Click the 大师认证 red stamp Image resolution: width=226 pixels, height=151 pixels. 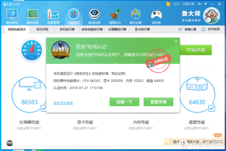[x=158, y=61]
